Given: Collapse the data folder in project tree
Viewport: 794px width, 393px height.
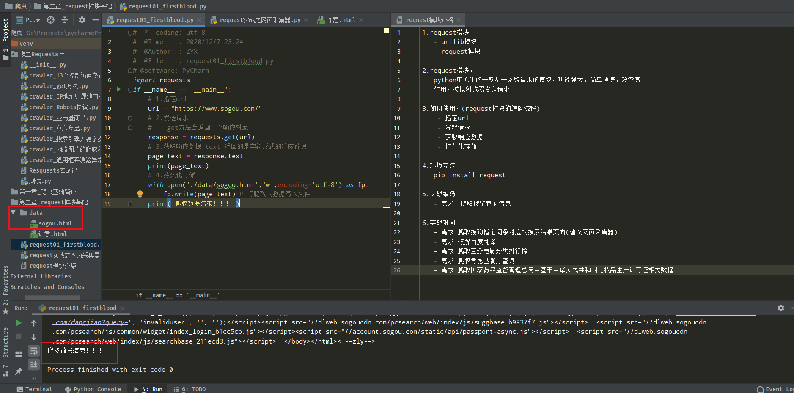Looking at the screenshot, I should [13, 212].
